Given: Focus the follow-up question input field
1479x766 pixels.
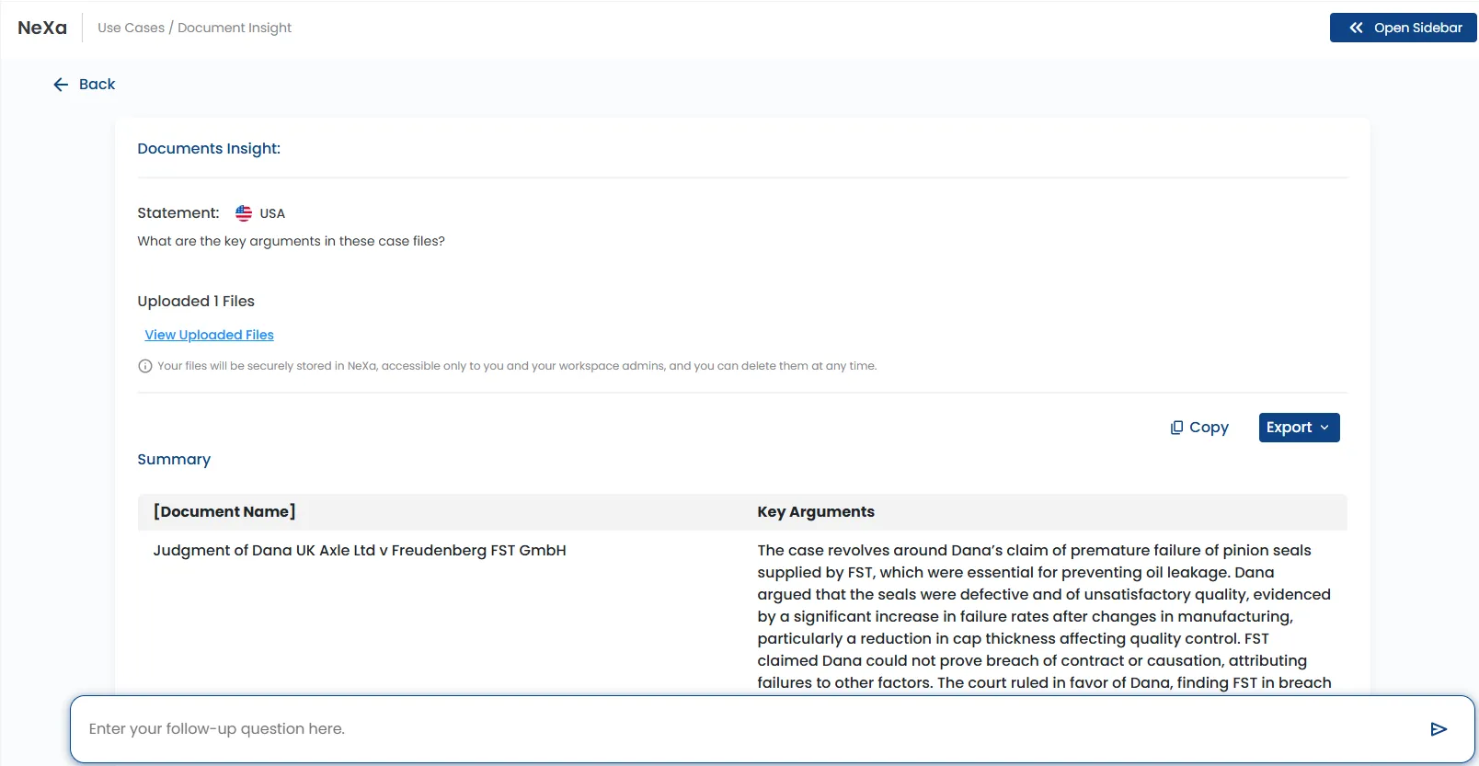Looking at the screenshot, I should point(773,729).
